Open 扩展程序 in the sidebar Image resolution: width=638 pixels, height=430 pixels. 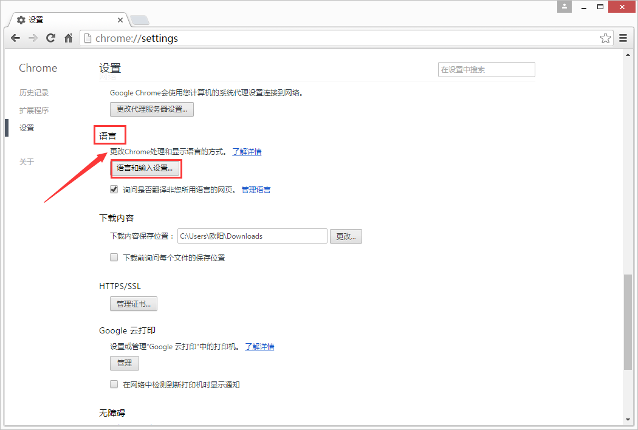coord(34,111)
